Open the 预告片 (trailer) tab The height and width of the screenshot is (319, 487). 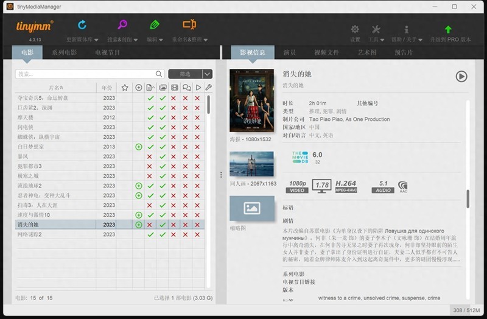click(x=404, y=52)
